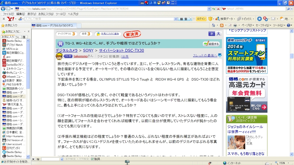Switch to the お気に入り tab in side panel

coord(8,37)
